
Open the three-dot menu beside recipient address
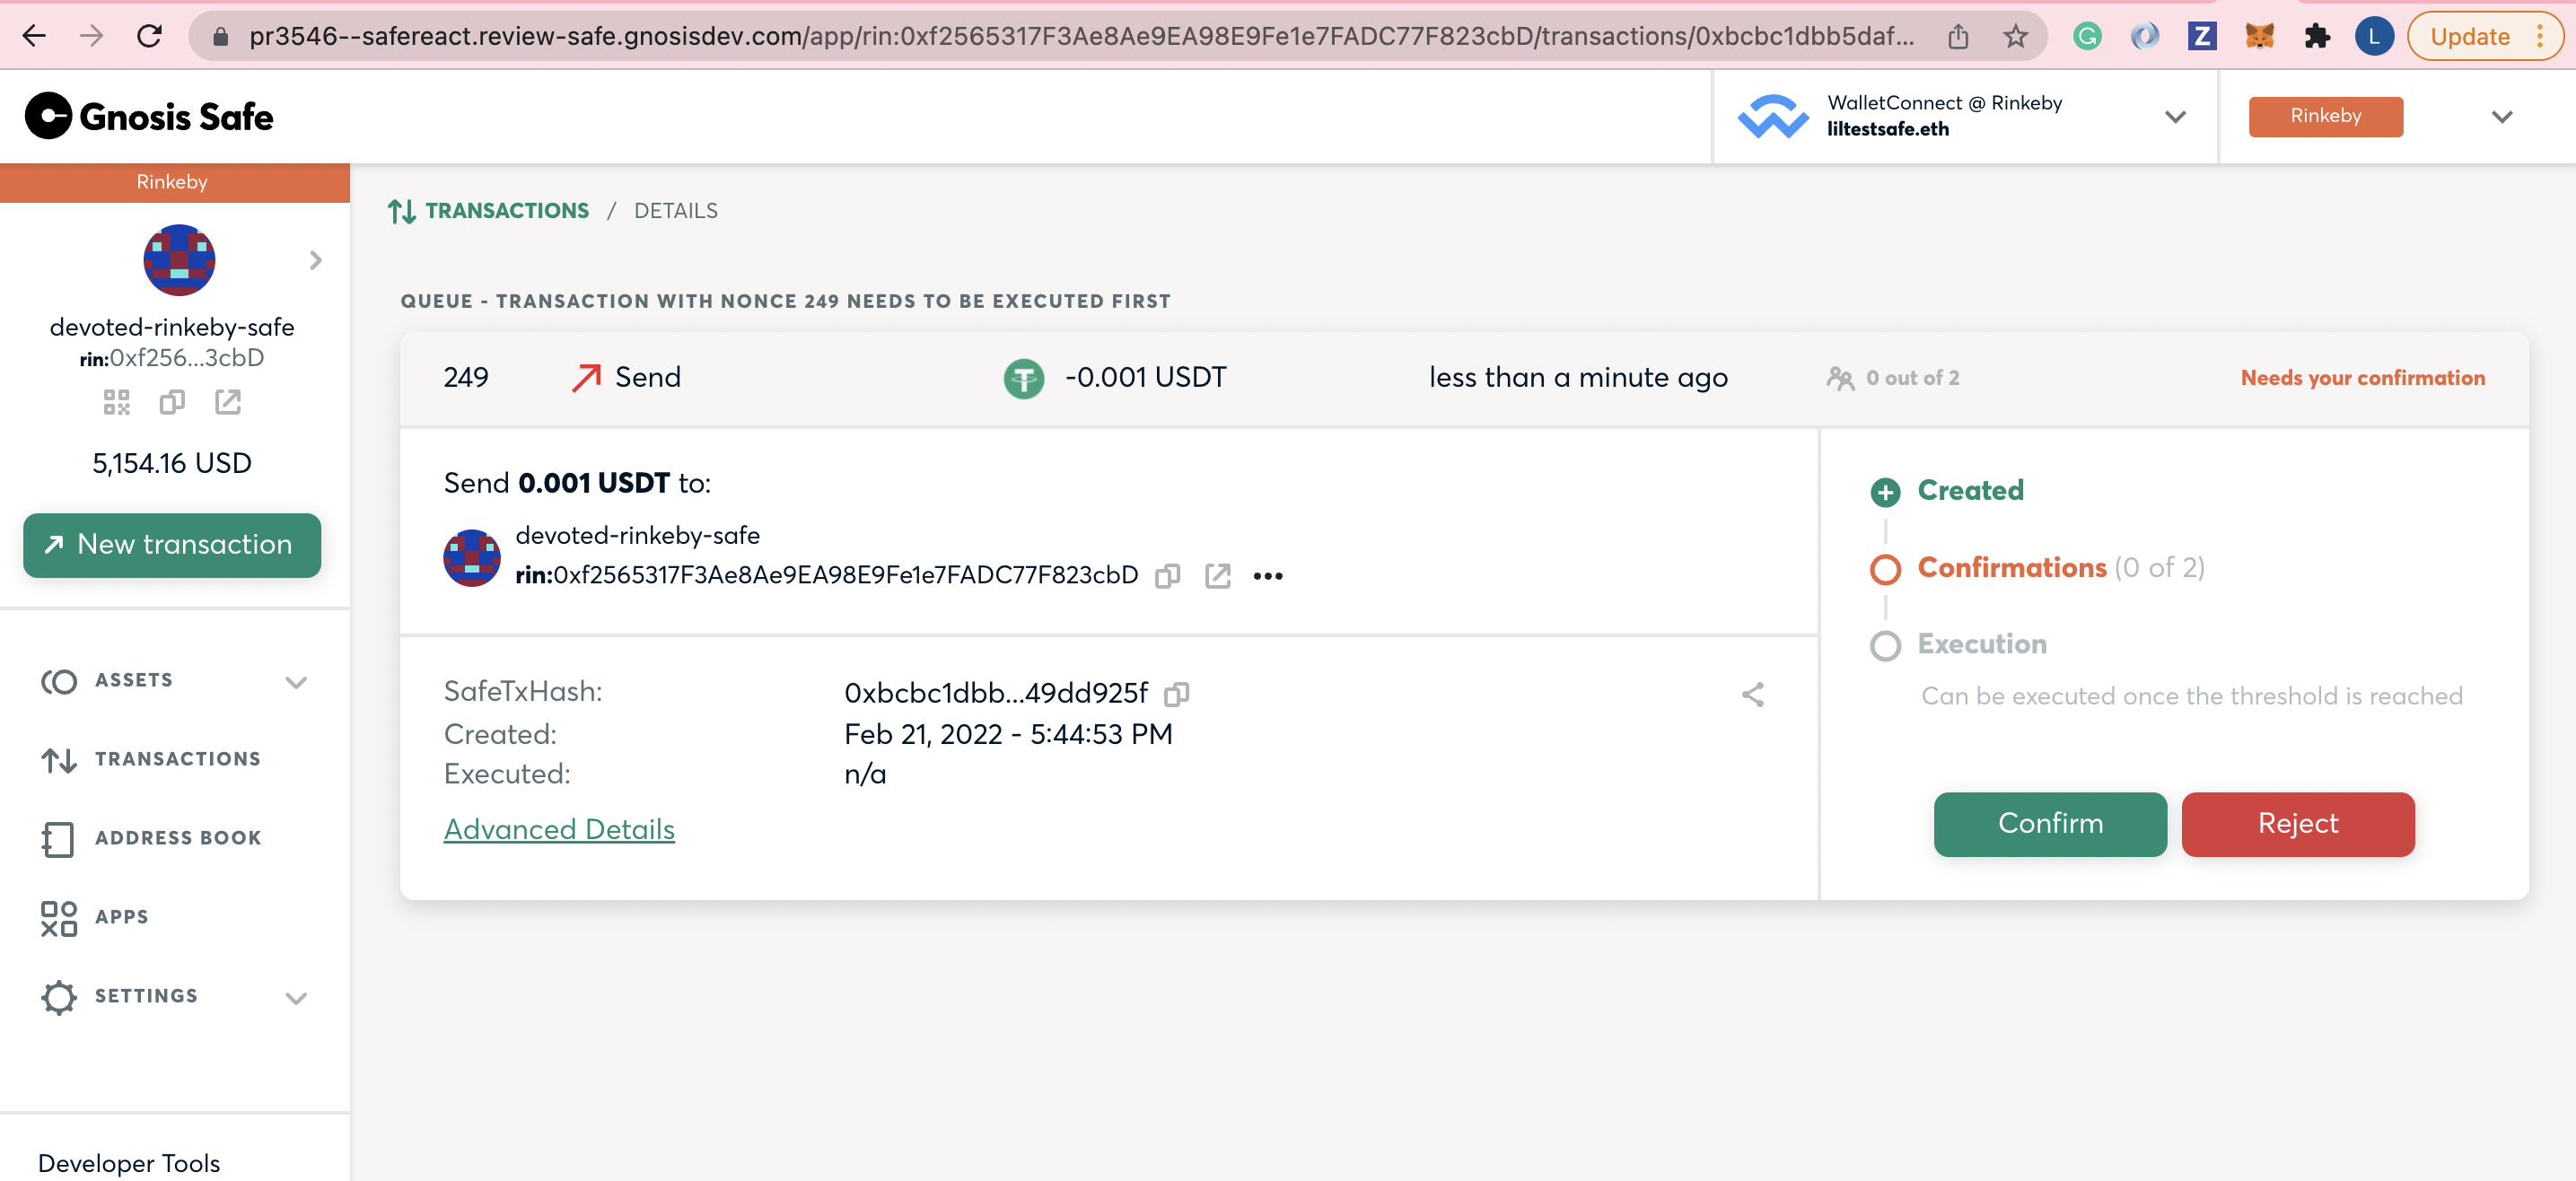1268,576
